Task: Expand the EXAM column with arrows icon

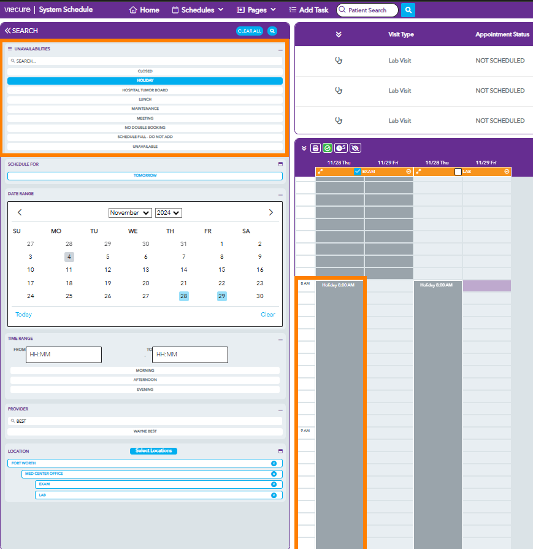Action: click(x=320, y=172)
